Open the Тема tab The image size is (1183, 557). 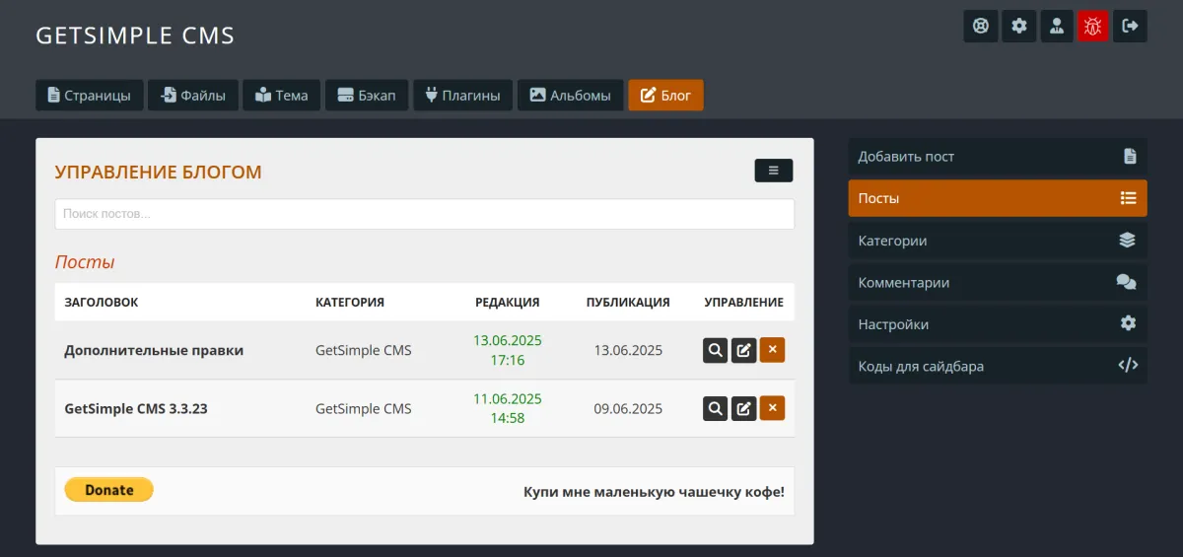pos(282,96)
